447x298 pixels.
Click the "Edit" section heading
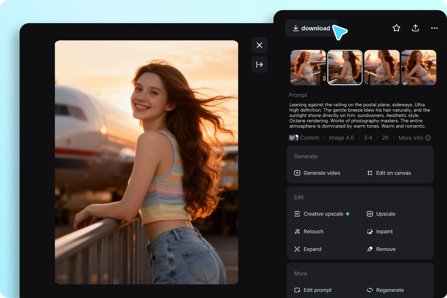coord(299,197)
